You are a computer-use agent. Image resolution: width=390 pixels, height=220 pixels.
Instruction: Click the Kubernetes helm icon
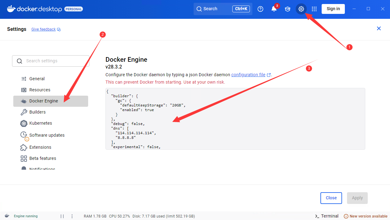(24, 123)
